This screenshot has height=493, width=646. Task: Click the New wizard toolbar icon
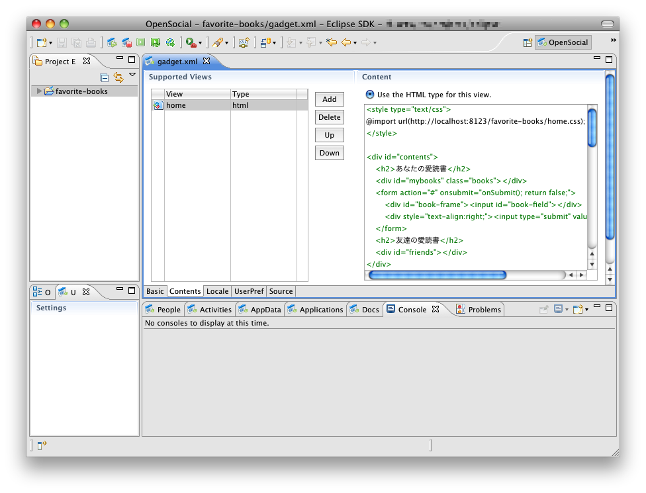41,42
